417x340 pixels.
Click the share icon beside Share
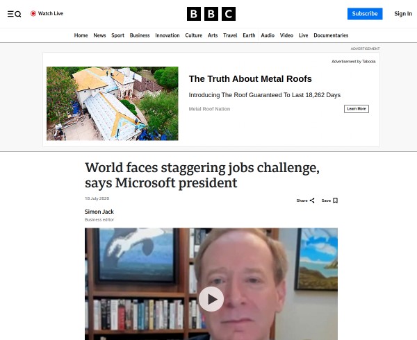coord(312,201)
